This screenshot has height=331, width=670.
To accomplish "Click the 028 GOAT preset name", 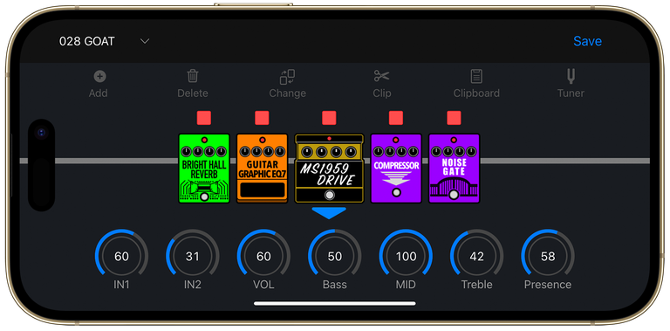I will coord(87,41).
